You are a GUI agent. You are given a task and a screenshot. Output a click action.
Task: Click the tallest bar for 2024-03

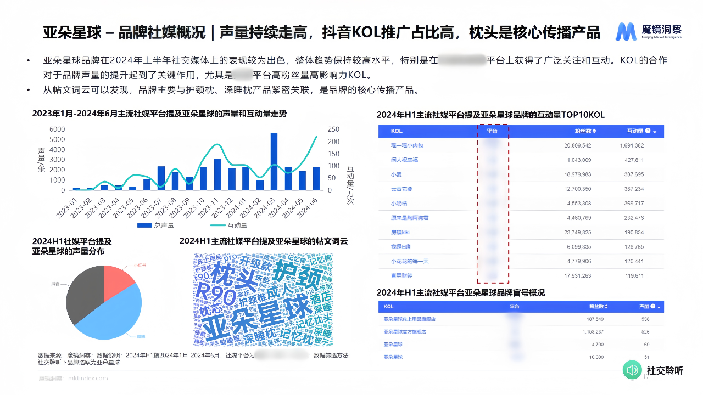click(x=274, y=161)
